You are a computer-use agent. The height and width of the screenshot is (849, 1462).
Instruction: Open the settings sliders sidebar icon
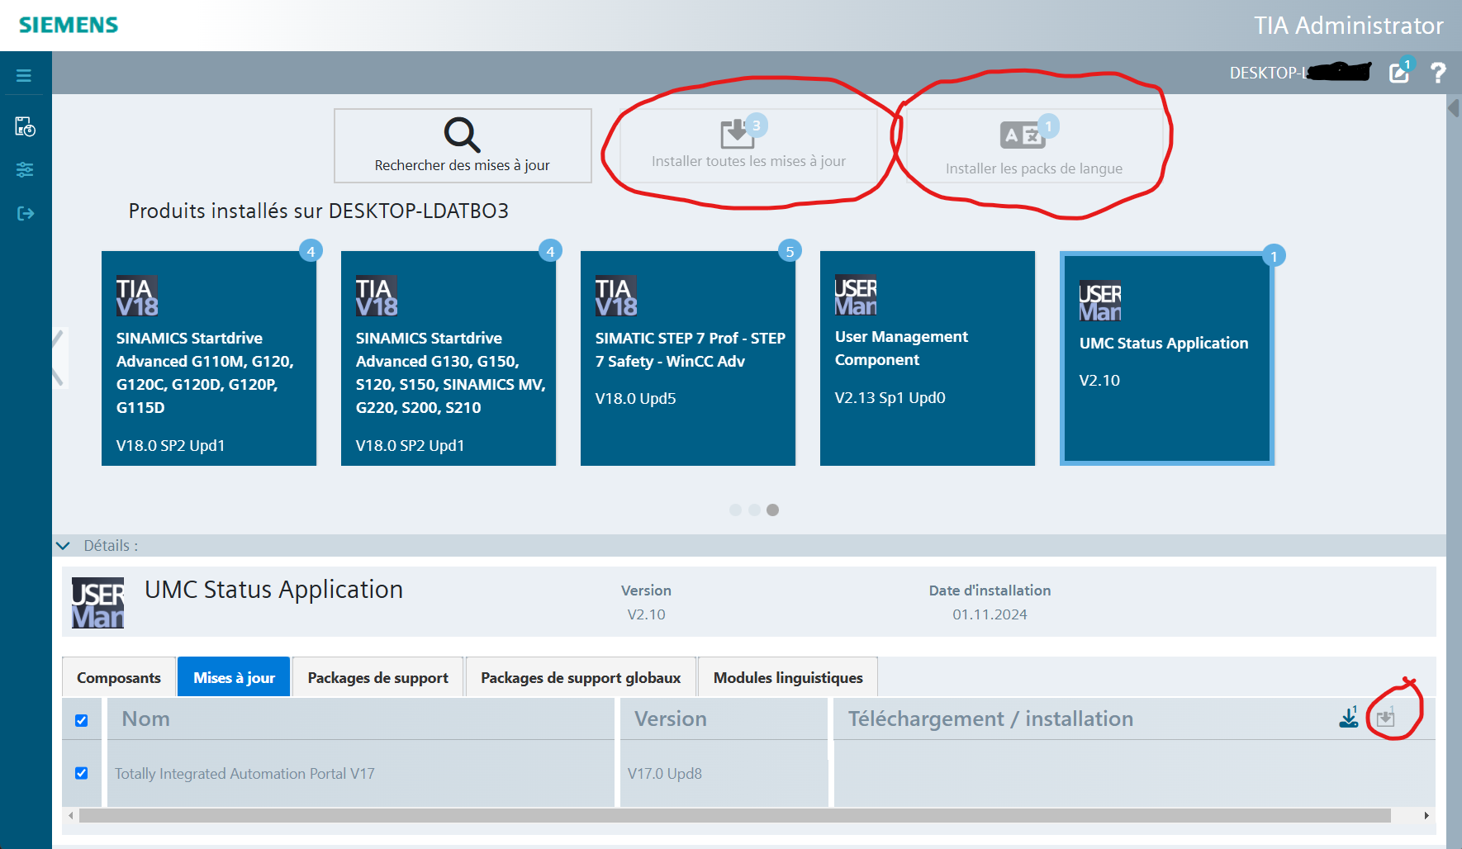[x=25, y=169]
